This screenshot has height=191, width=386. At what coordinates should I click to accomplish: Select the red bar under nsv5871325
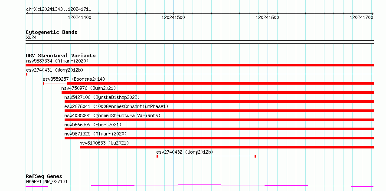coord(219,138)
